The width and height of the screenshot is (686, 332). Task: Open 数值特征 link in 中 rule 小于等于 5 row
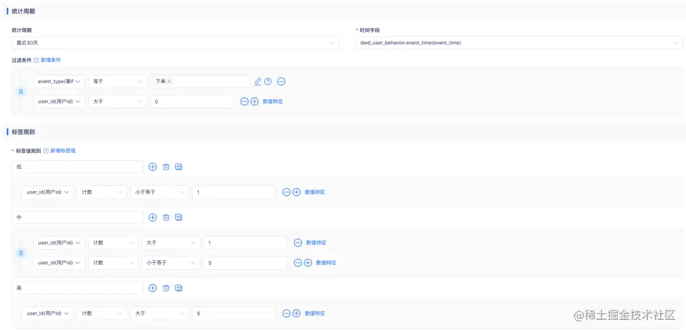326,263
